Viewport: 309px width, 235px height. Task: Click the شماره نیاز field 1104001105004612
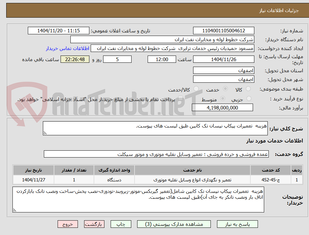(x=224, y=31)
